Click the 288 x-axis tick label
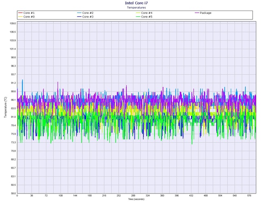This screenshot has width=273, height=204. pyautogui.click(x=133, y=195)
